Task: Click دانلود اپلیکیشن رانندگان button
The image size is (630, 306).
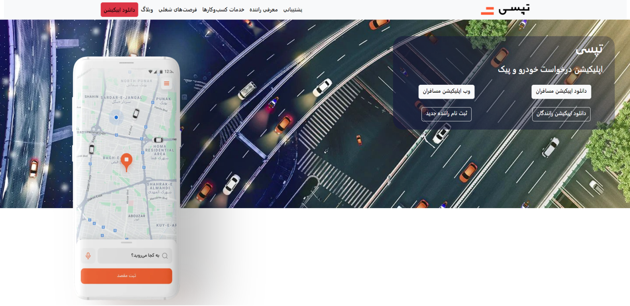Action: click(x=561, y=114)
